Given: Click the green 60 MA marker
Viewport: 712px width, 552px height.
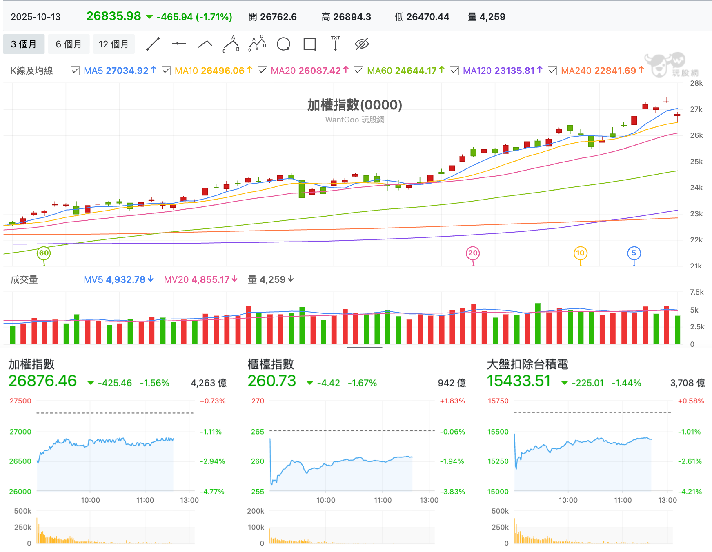Looking at the screenshot, I should (44, 253).
